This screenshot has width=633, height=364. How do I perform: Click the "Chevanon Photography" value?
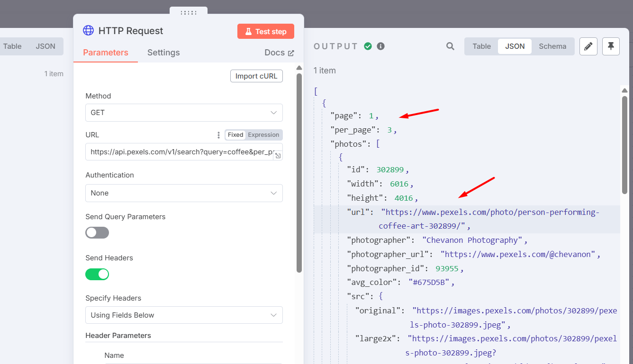pyautogui.click(x=472, y=240)
